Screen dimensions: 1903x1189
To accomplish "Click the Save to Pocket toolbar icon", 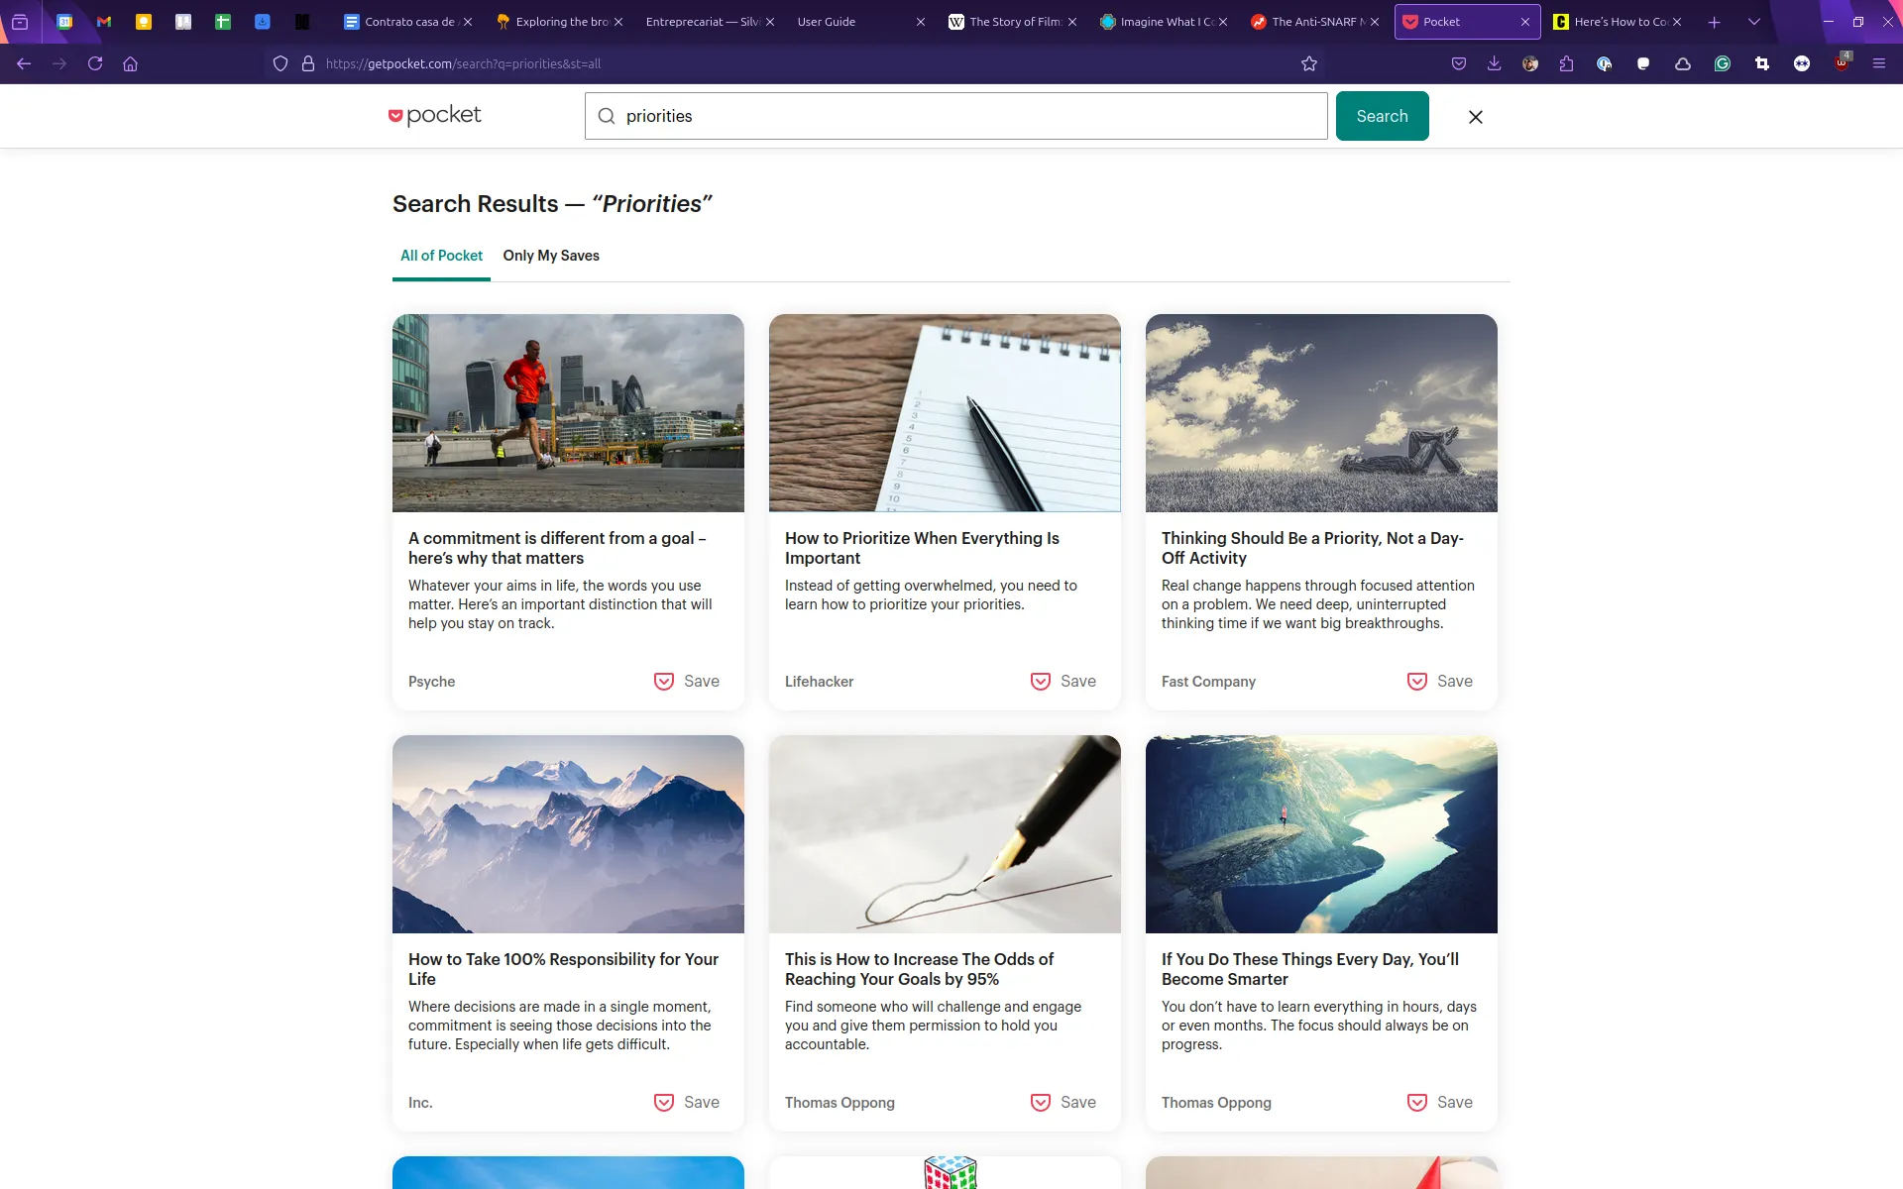I will (1459, 63).
